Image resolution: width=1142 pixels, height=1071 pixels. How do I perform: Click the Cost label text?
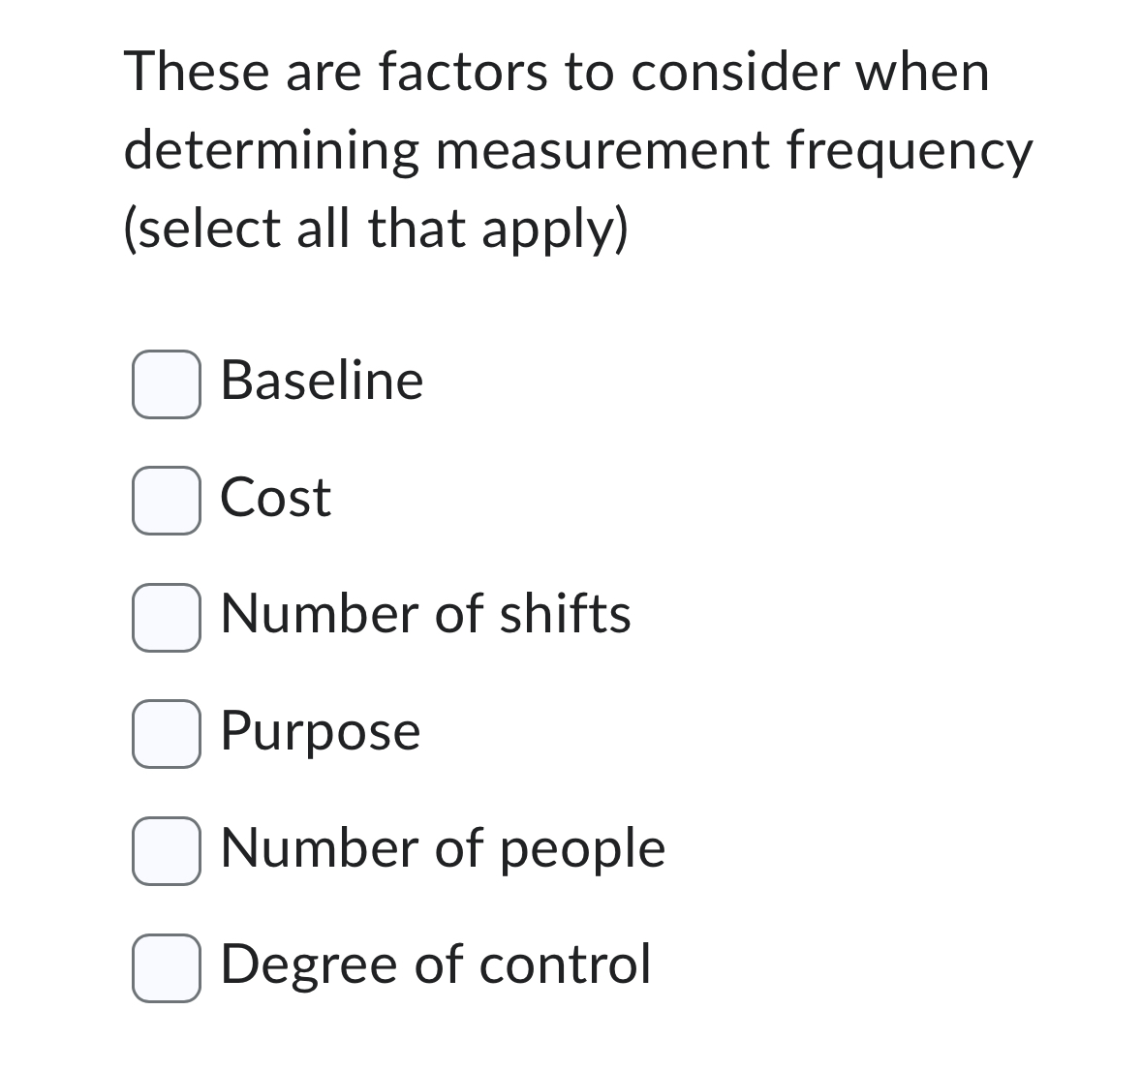point(274,499)
